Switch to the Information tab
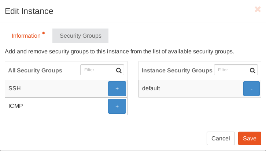 coord(26,36)
